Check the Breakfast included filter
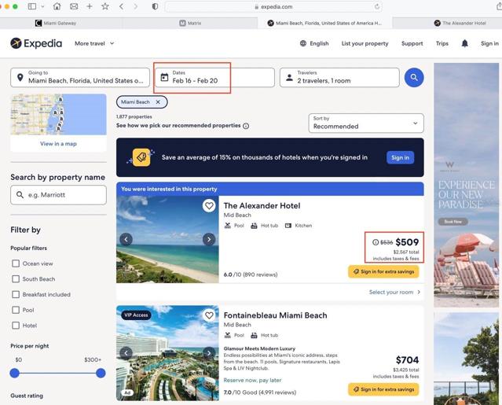This screenshot has width=502, height=405. [x=16, y=294]
